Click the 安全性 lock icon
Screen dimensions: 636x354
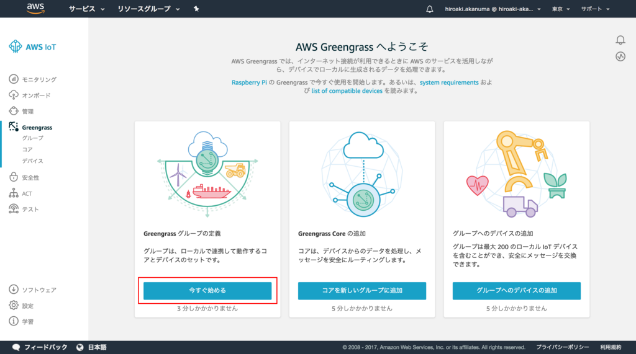[x=14, y=177]
